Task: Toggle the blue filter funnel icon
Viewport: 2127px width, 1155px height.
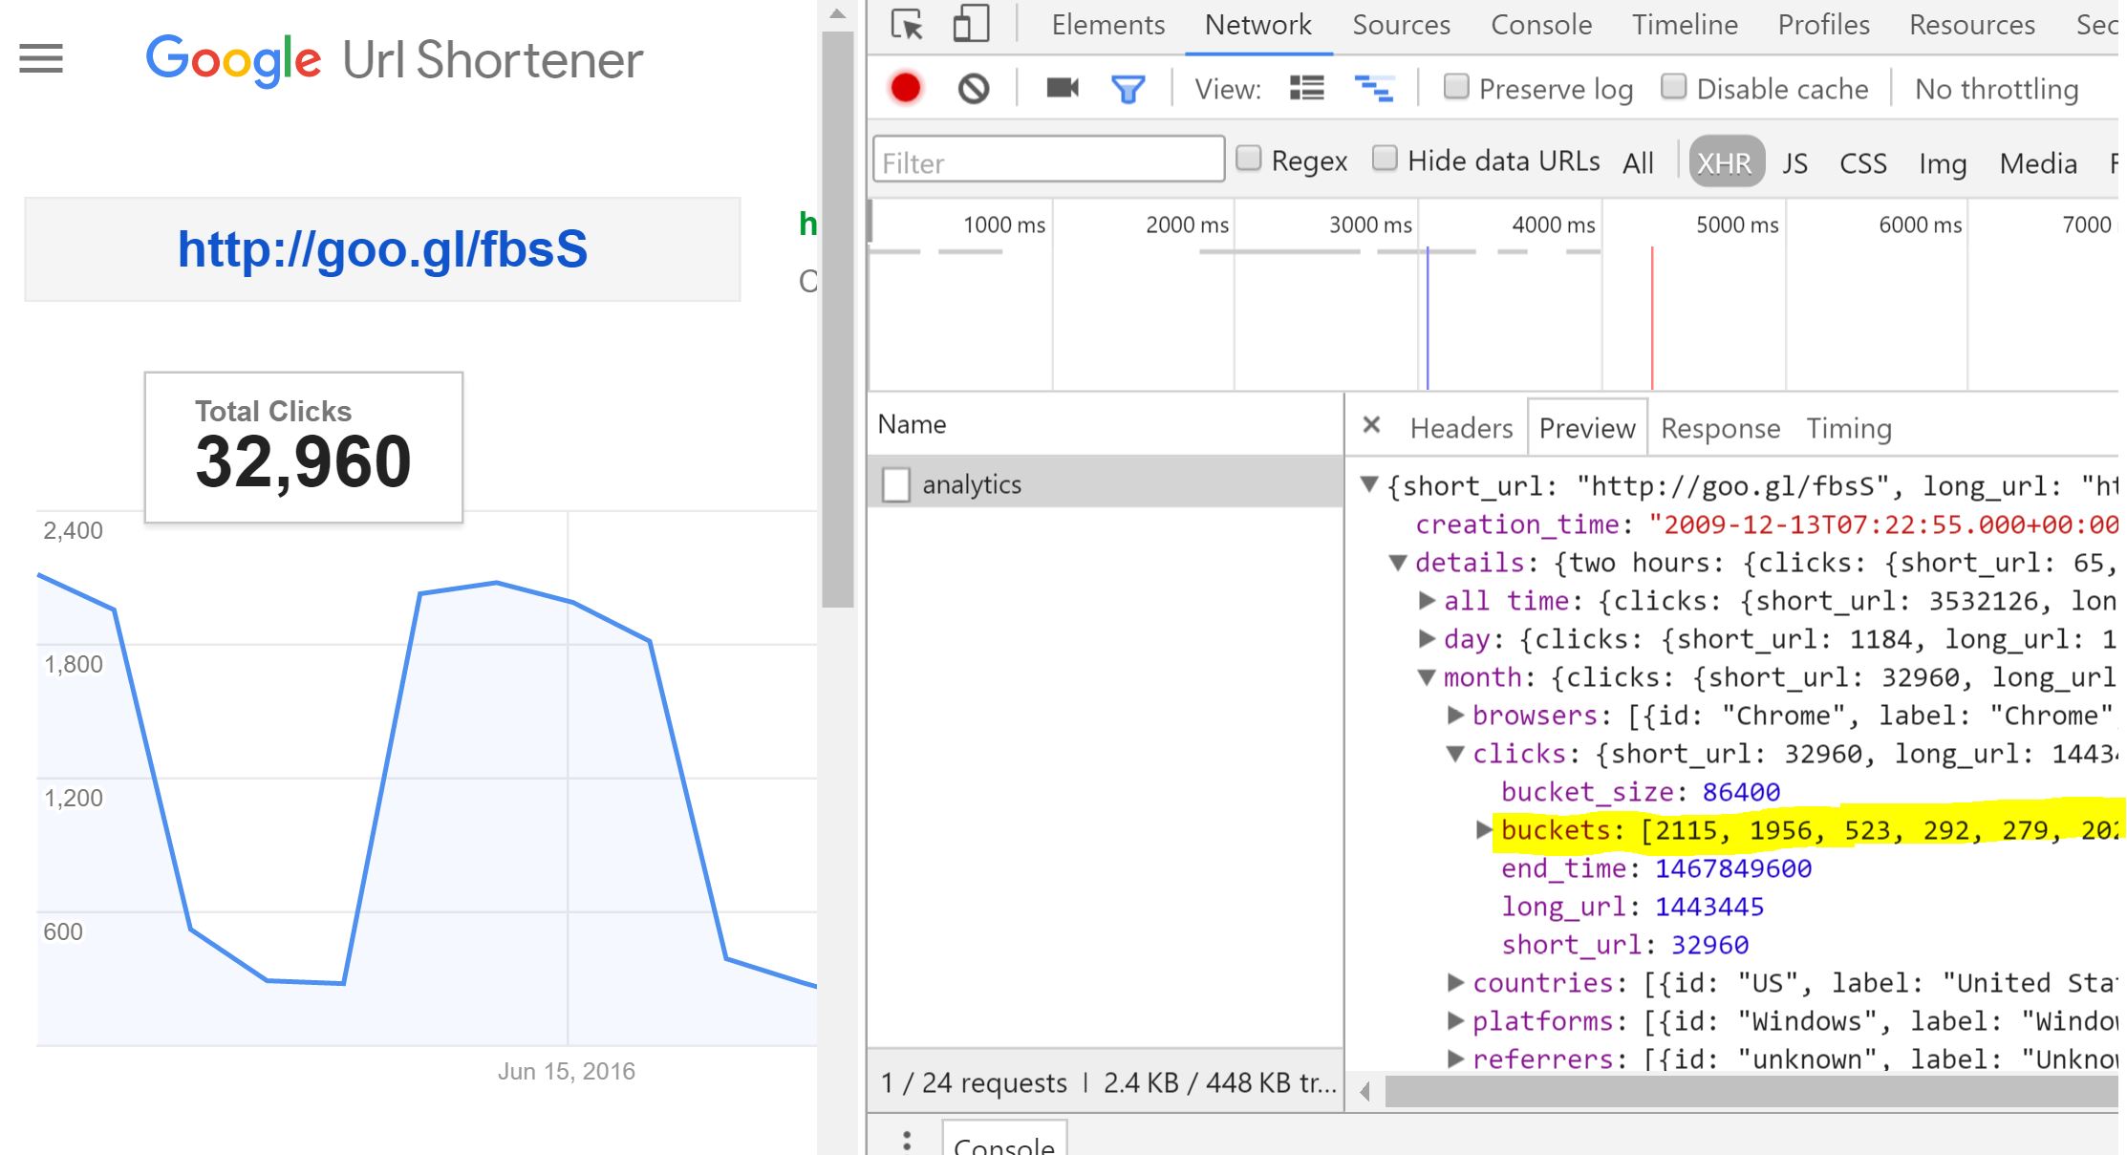Action: (1128, 89)
